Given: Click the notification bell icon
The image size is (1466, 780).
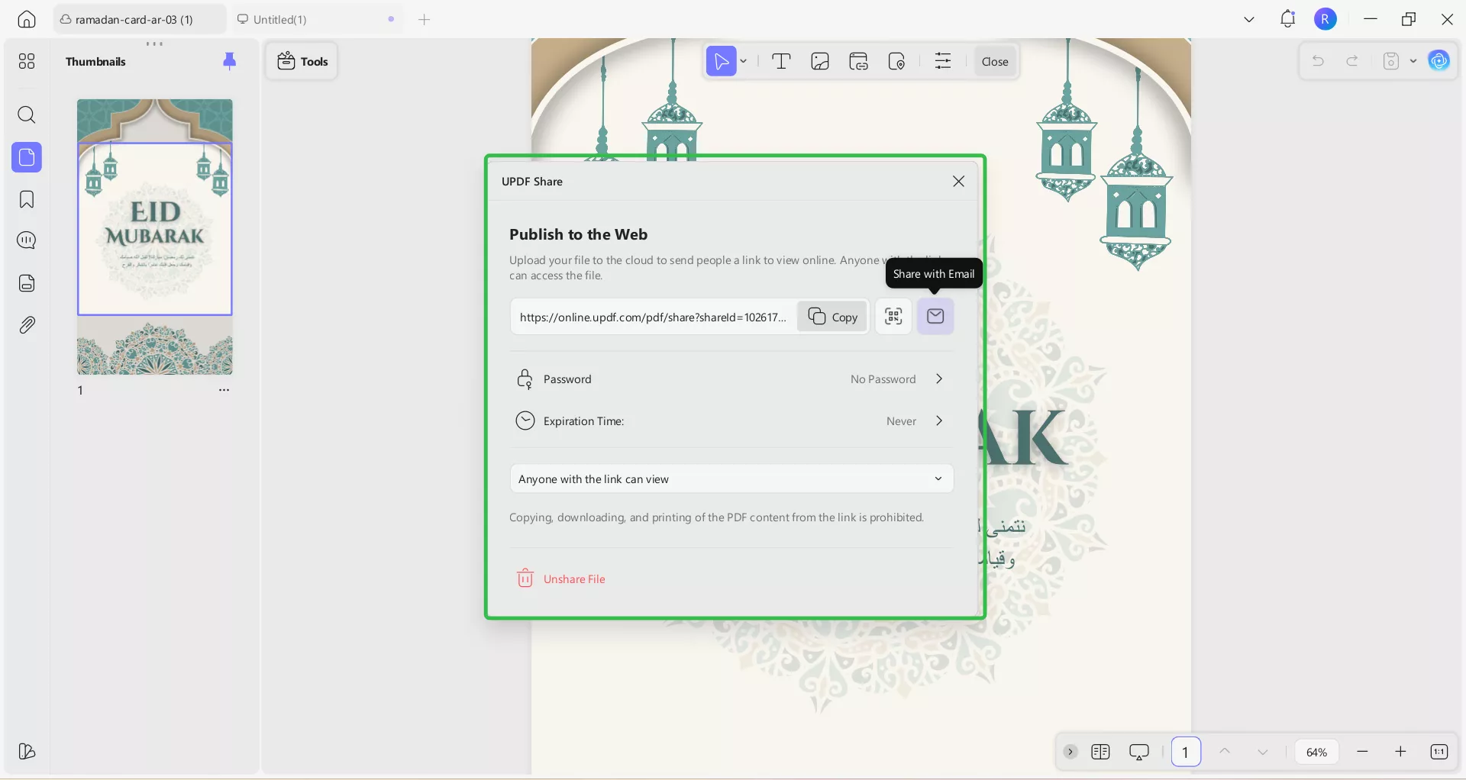Looking at the screenshot, I should (x=1287, y=19).
